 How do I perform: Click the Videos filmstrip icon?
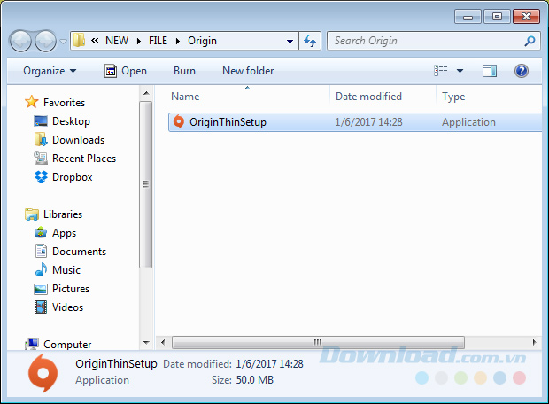41,307
